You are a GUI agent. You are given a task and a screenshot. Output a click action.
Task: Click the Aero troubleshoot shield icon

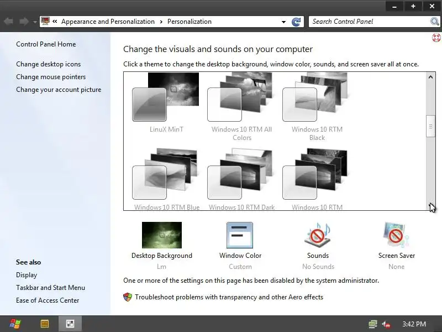[128, 297]
